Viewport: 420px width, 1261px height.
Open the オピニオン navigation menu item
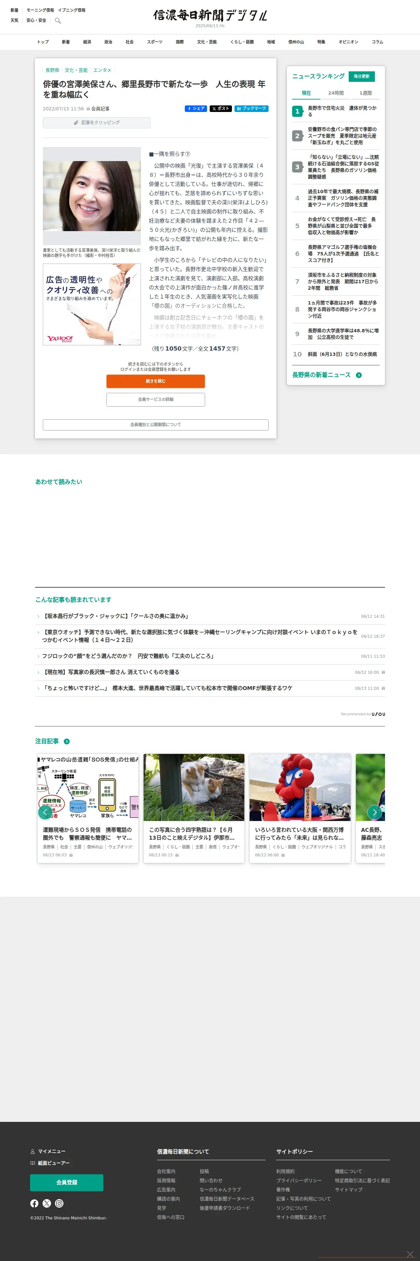(x=348, y=42)
